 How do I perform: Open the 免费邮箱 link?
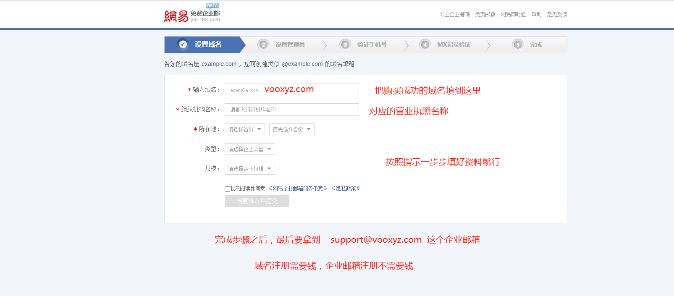485,14
